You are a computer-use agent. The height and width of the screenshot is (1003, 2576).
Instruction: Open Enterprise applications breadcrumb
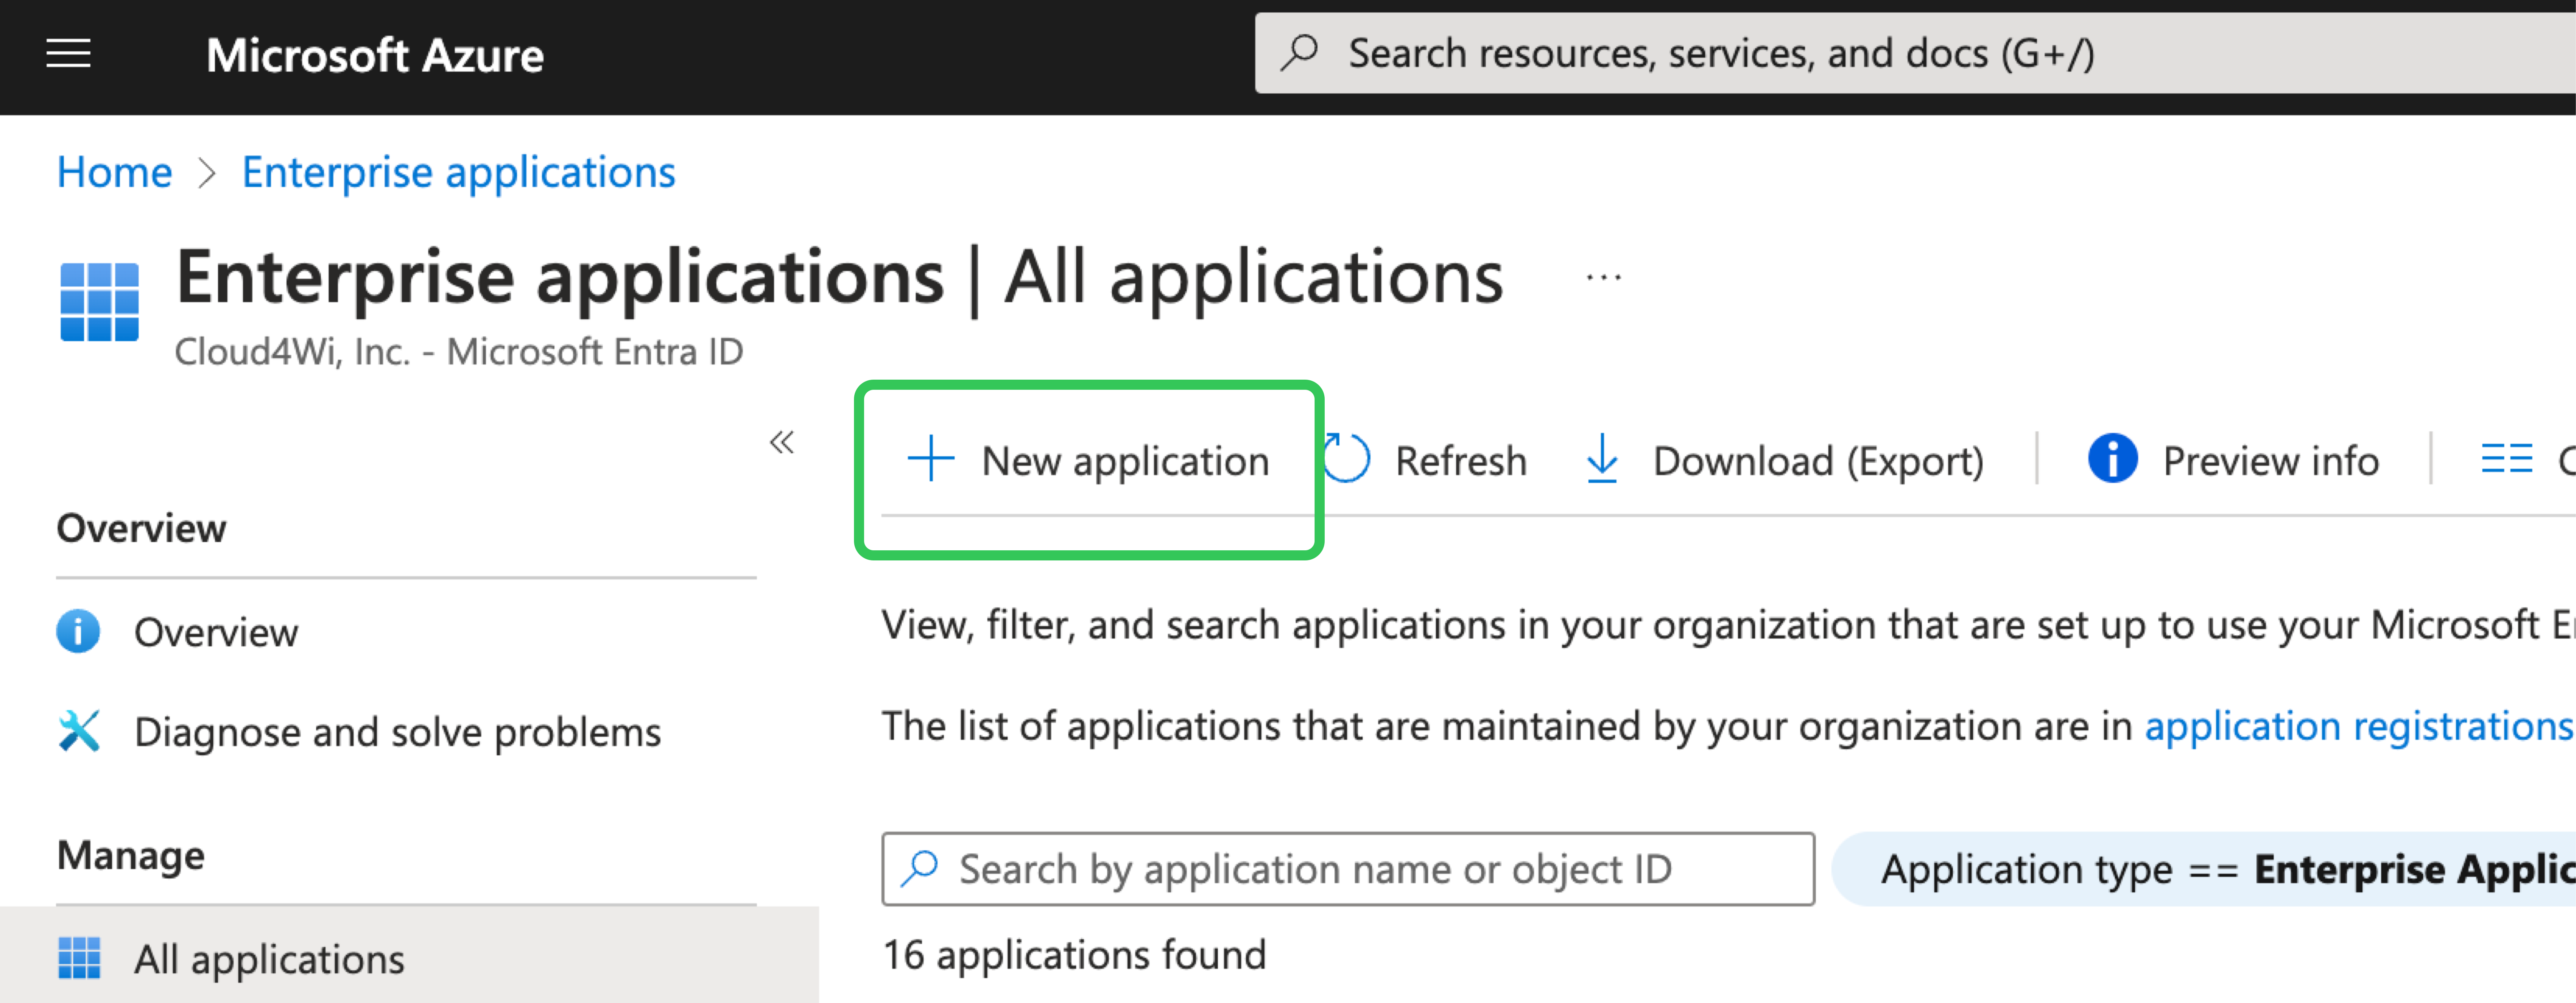pyautogui.click(x=459, y=172)
